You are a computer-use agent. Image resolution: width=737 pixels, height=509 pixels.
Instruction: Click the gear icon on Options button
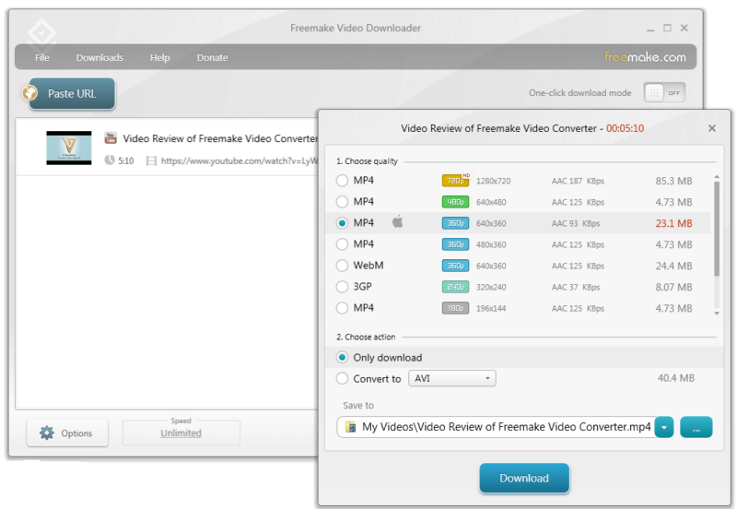tap(47, 432)
